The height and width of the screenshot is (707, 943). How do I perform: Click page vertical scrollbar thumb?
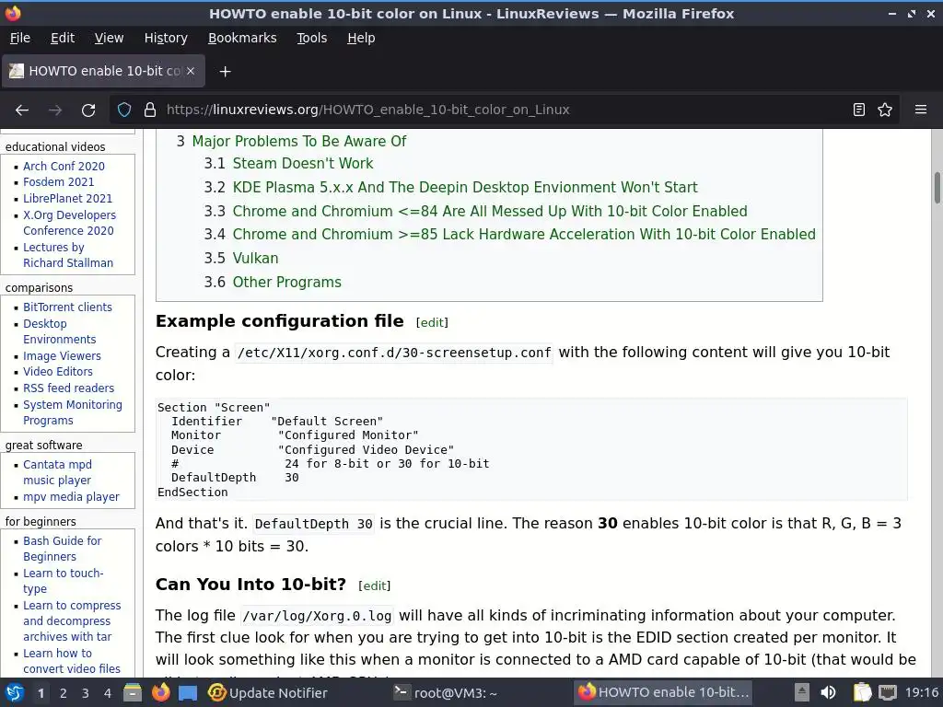(937, 188)
